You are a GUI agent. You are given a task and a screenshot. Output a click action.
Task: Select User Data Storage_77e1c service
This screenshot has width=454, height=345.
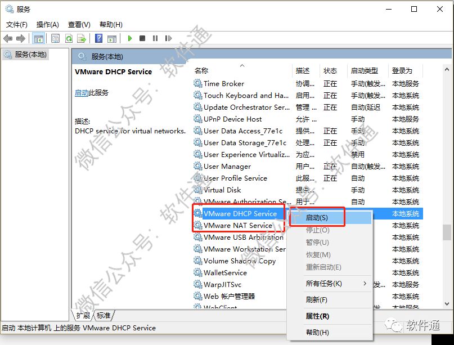tap(245, 143)
